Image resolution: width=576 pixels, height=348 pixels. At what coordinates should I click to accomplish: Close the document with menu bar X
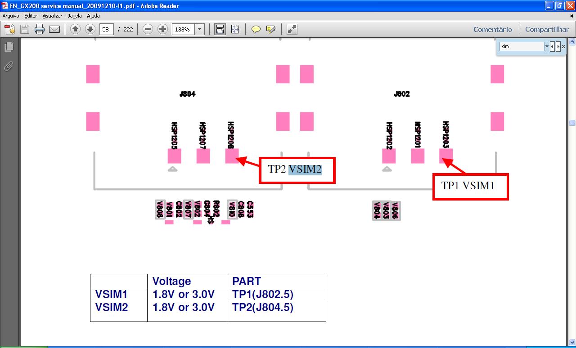click(571, 16)
